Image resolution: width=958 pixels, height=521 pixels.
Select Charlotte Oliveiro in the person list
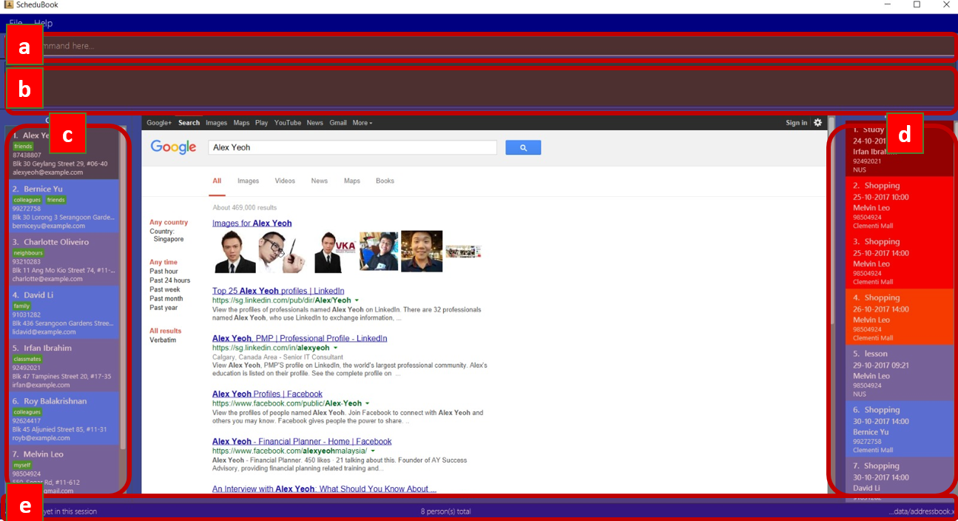64,259
